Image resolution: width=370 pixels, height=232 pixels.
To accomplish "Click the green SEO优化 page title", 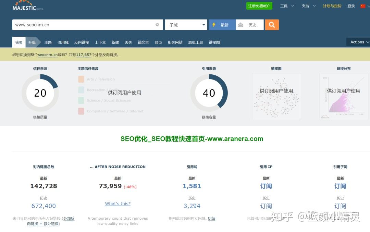I will (192, 139).
